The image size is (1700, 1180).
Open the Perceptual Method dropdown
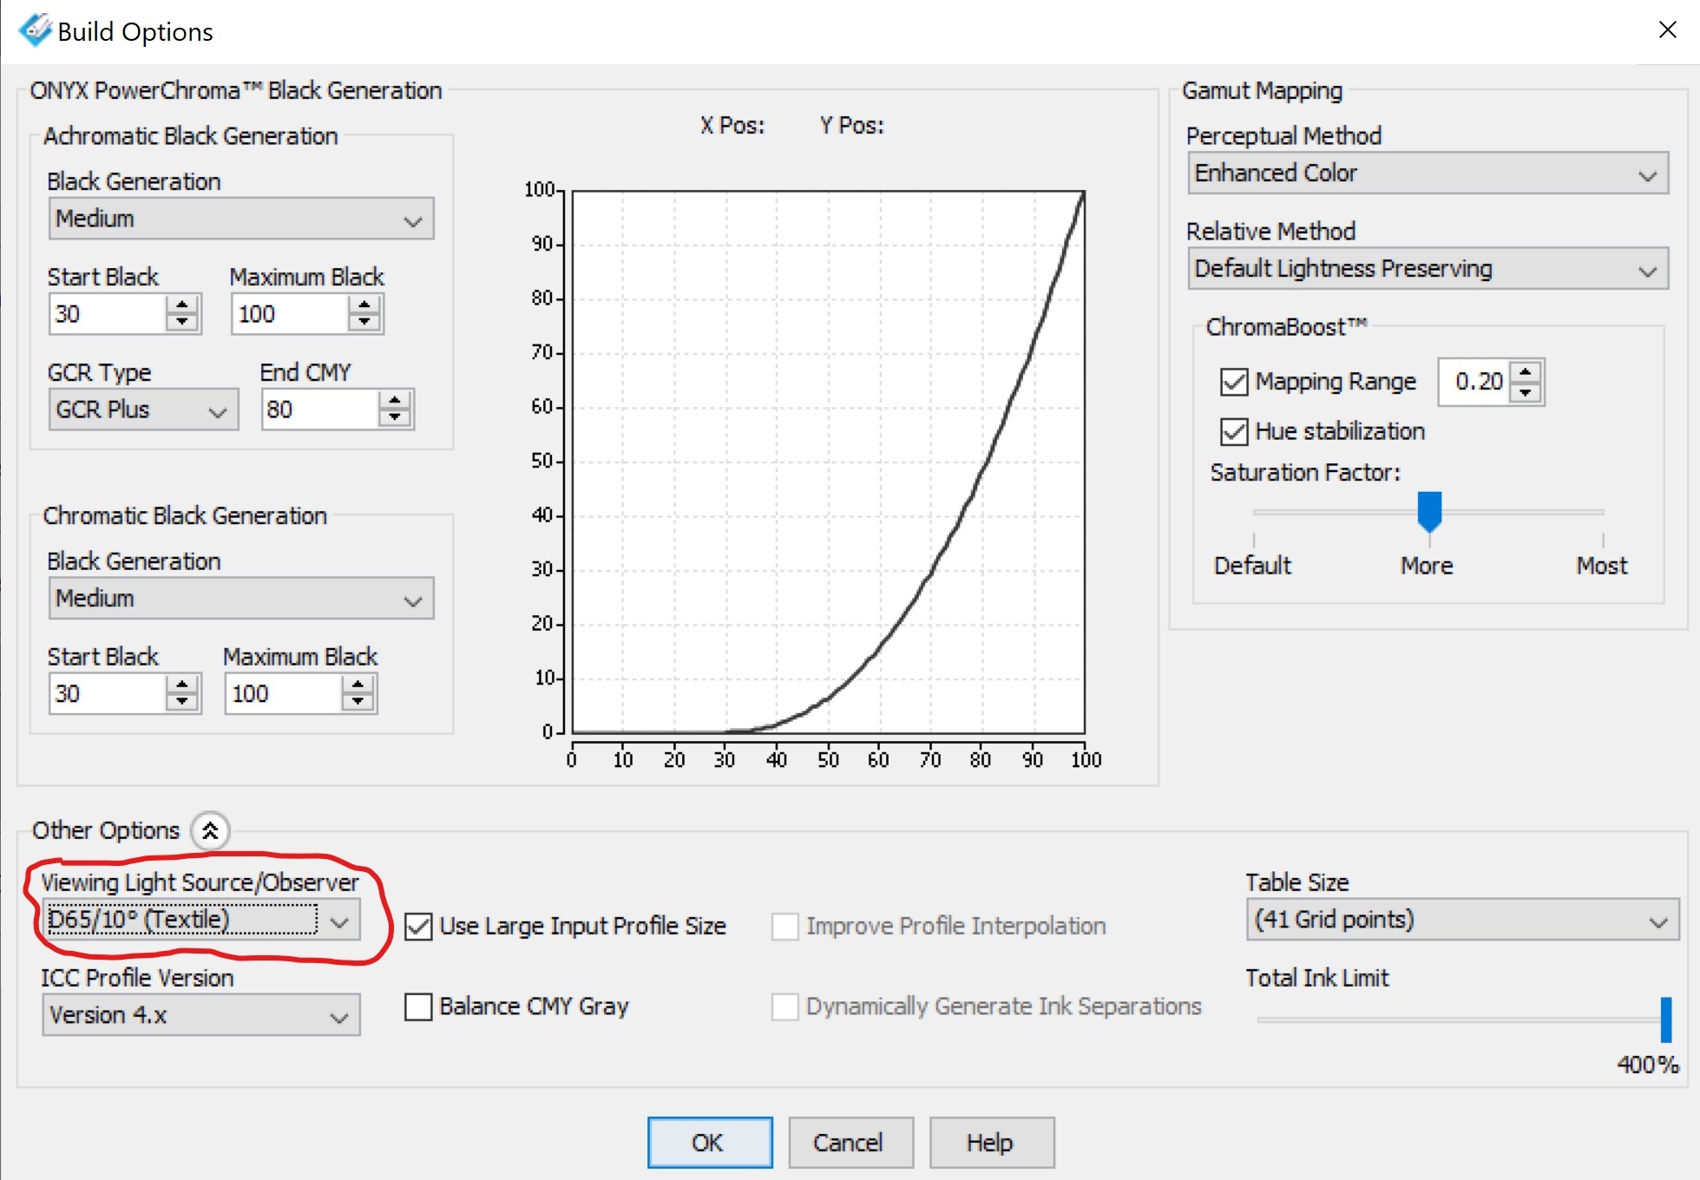pos(1427,174)
